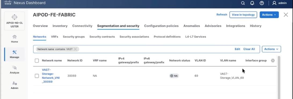Click the NA network status badge
This screenshot has width=293, height=99.
click(174, 76)
